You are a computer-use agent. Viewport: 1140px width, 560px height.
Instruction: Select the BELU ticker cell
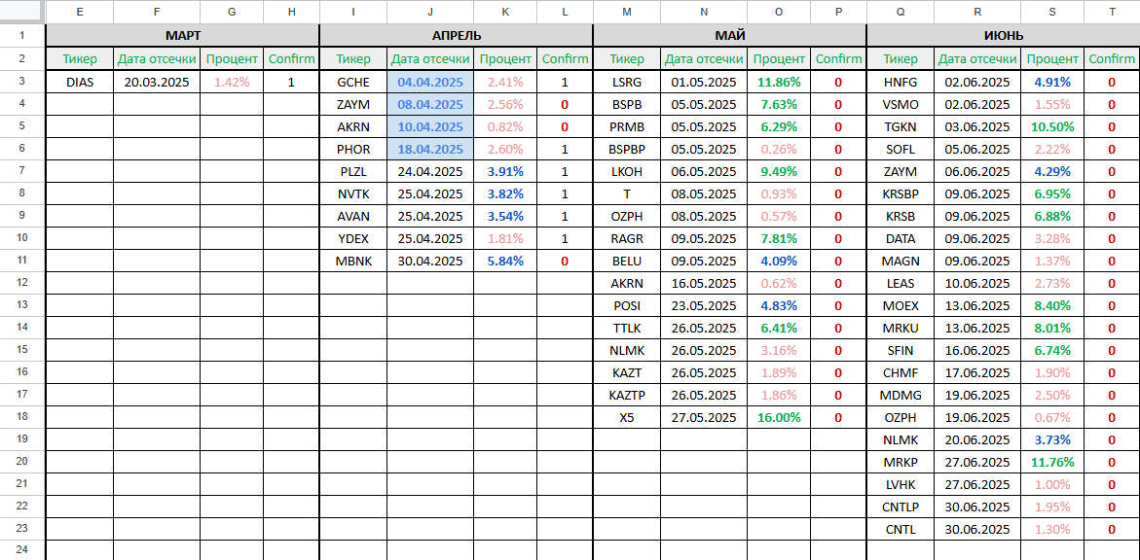627,261
